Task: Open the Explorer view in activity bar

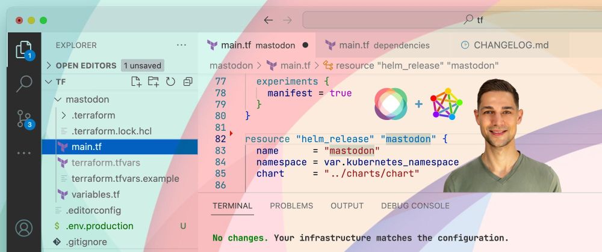Action: point(23,50)
